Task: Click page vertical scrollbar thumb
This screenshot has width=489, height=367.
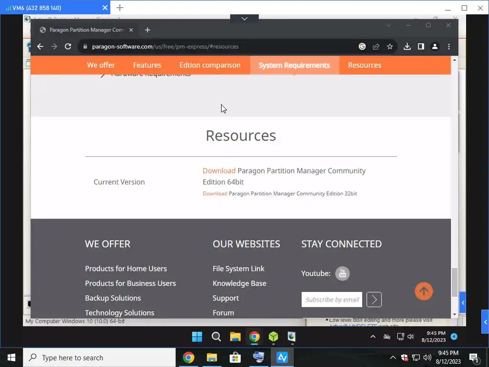Action: tap(455, 282)
